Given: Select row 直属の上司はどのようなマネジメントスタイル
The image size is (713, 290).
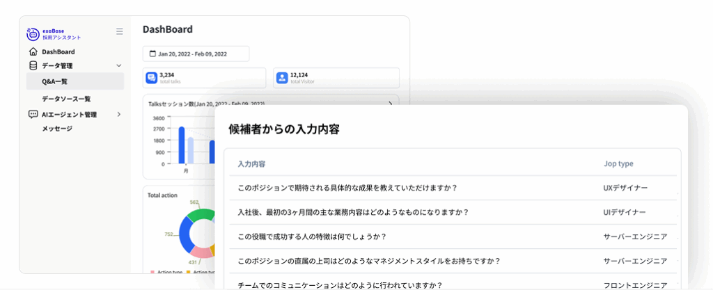Looking at the screenshot, I should pos(453,261).
